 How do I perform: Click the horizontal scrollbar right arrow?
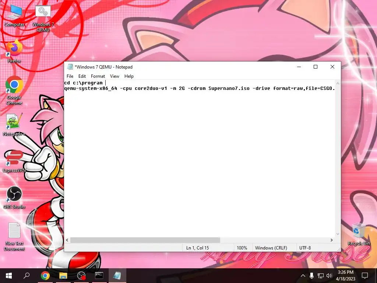point(332,240)
